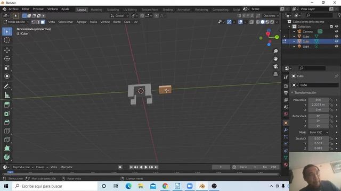Open the Modo Edición mode dropdown
The image size is (341, 191).
click(x=16, y=22)
